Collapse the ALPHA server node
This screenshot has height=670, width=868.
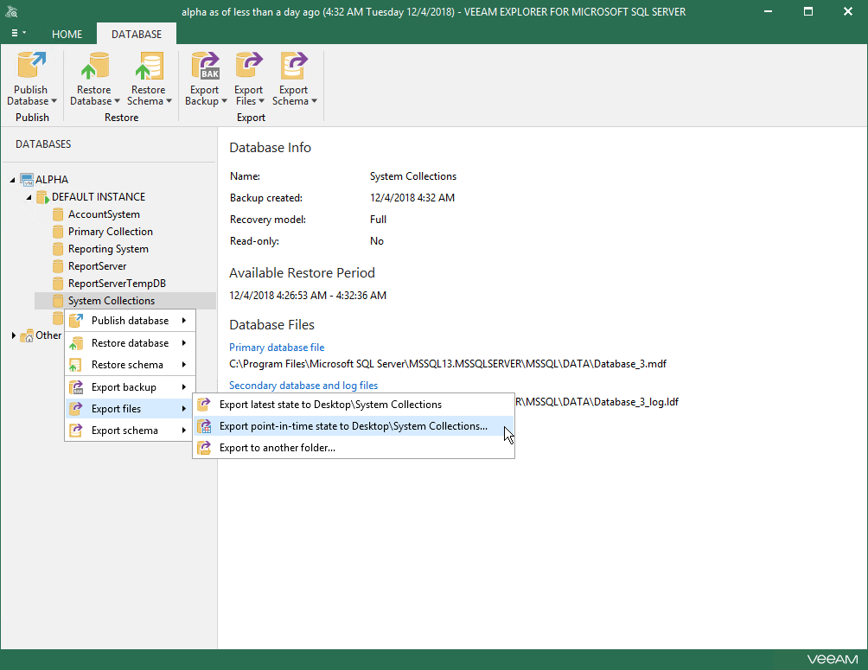point(12,180)
